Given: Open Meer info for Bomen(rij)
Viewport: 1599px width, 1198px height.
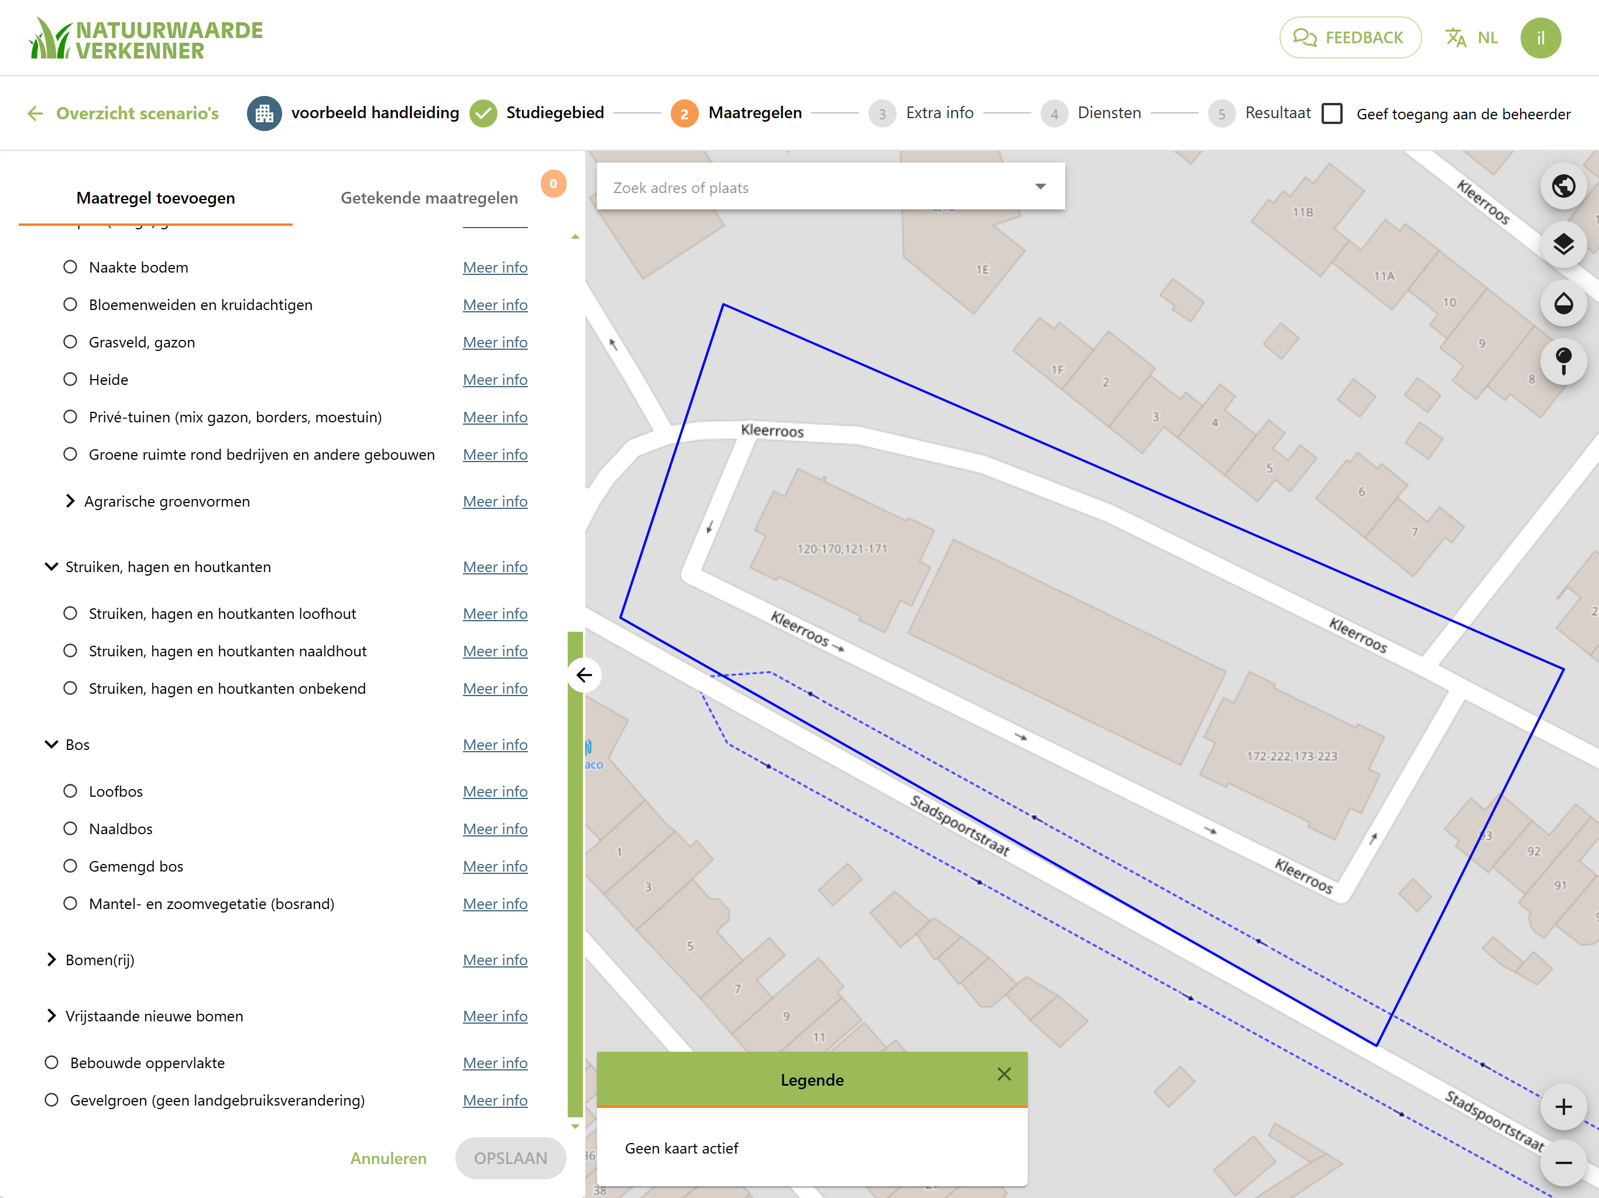Looking at the screenshot, I should click(495, 959).
